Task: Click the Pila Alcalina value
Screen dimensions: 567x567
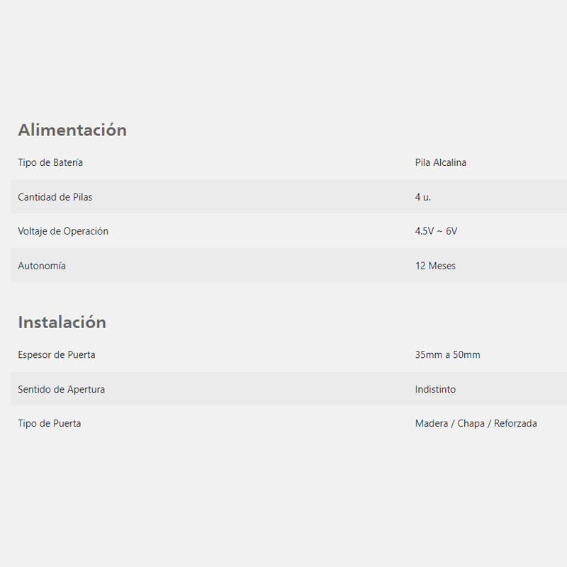Action: click(440, 163)
